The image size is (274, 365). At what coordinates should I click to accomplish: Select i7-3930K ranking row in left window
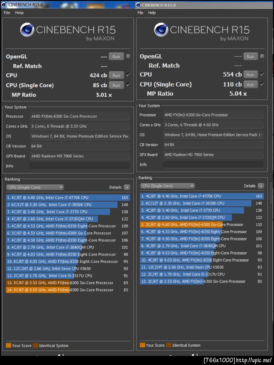68,204
